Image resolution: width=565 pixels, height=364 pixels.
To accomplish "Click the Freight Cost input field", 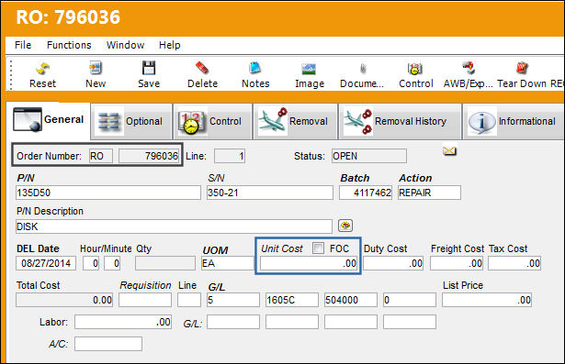I will click(x=457, y=263).
